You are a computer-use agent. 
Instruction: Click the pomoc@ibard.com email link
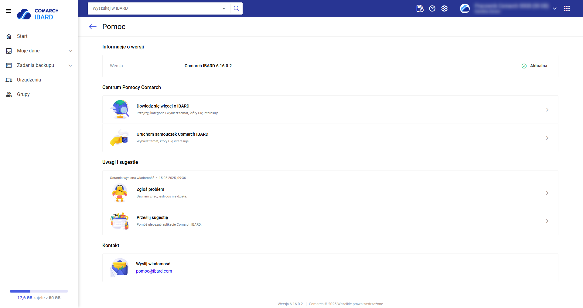coord(154,271)
